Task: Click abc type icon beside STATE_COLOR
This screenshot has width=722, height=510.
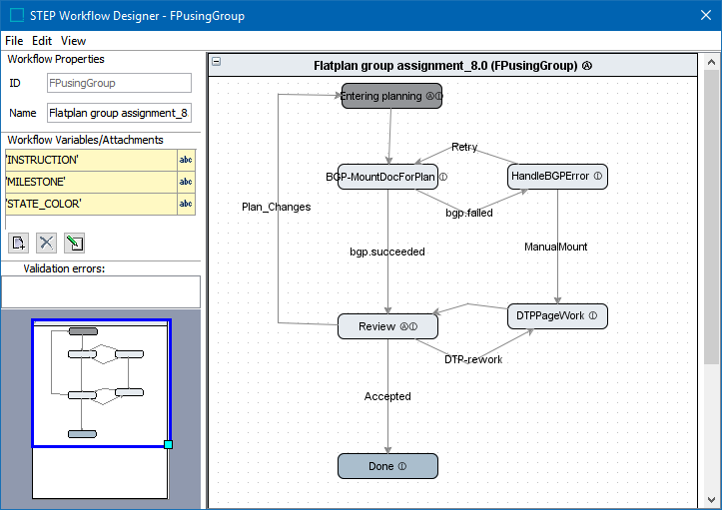Action: (x=186, y=204)
